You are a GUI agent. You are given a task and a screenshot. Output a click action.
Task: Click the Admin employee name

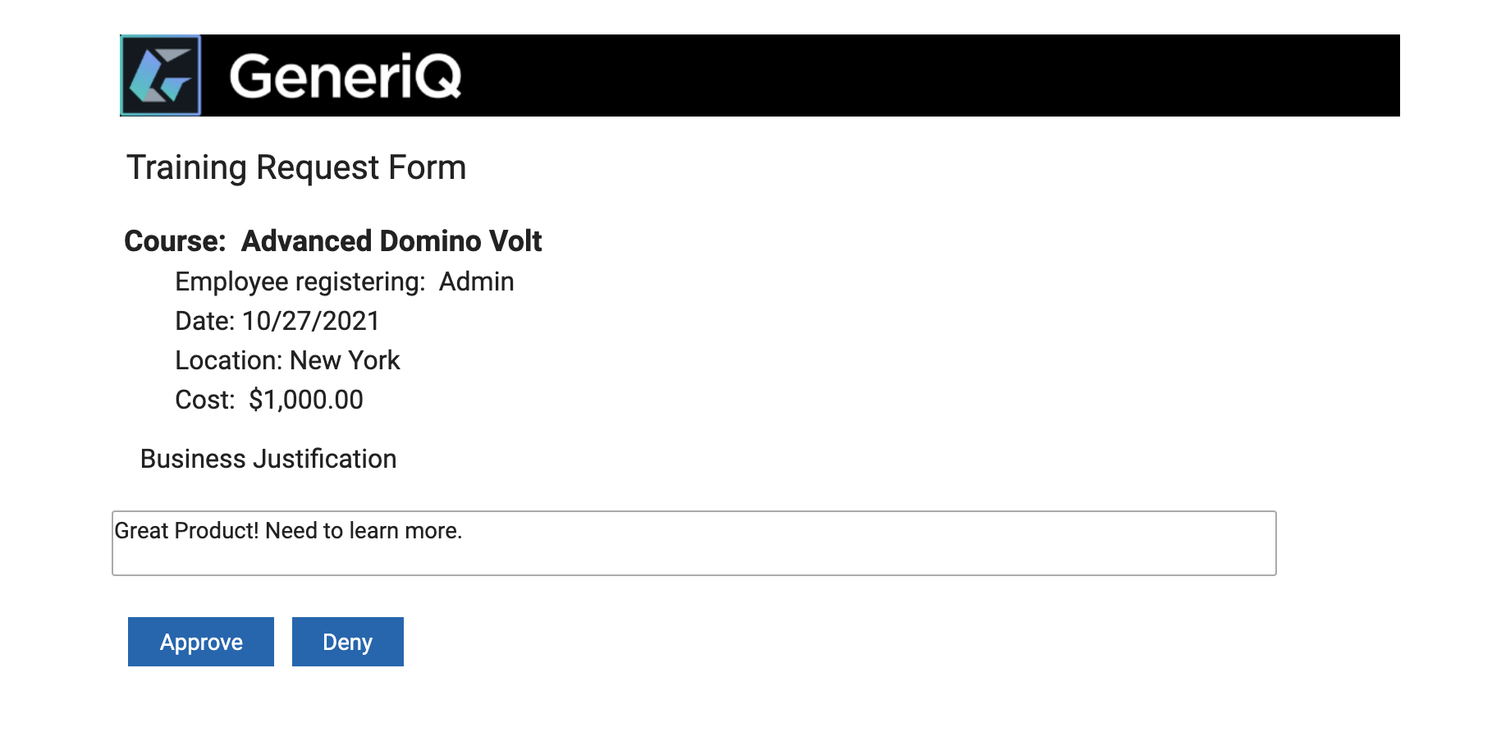[477, 281]
